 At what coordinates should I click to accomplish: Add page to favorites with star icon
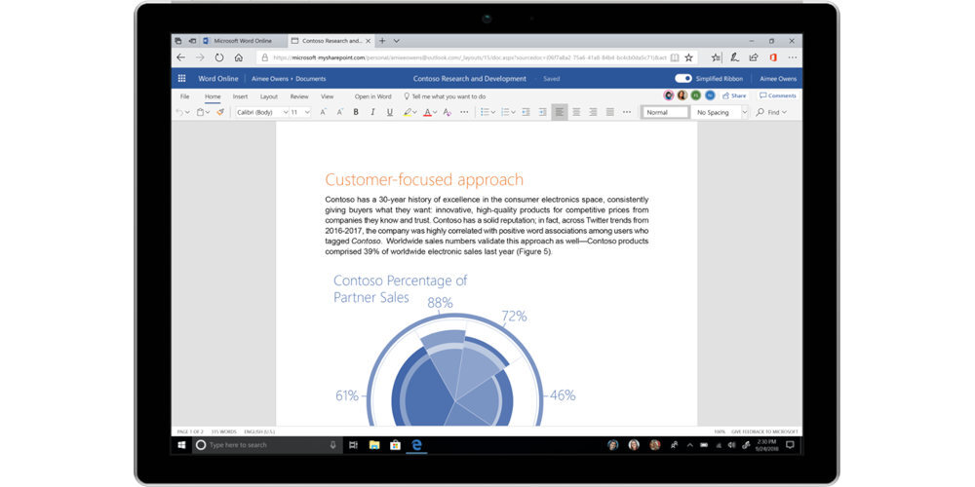(688, 57)
